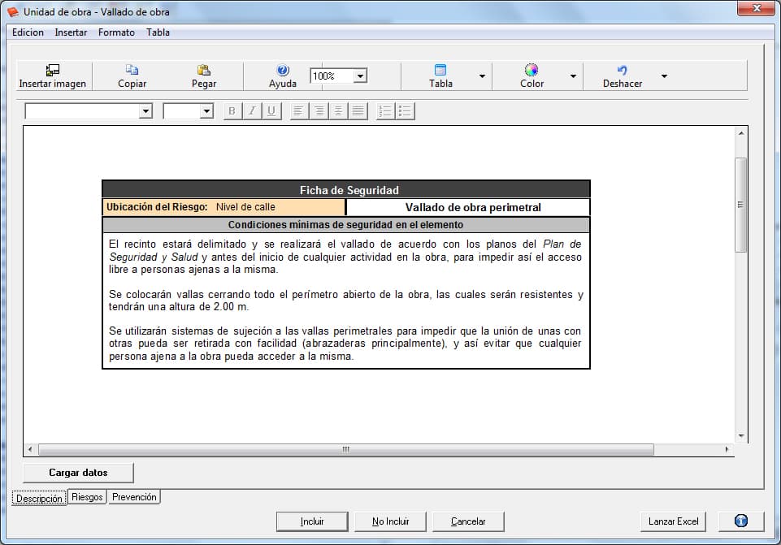
Task: Click the Color wheel icon
Action: point(532,70)
